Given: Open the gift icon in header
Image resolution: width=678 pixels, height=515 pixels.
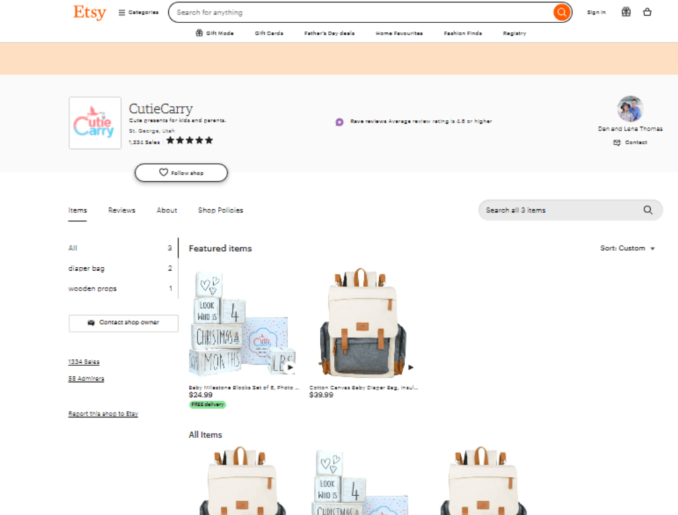Looking at the screenshot, I should (x=626, y=12).
